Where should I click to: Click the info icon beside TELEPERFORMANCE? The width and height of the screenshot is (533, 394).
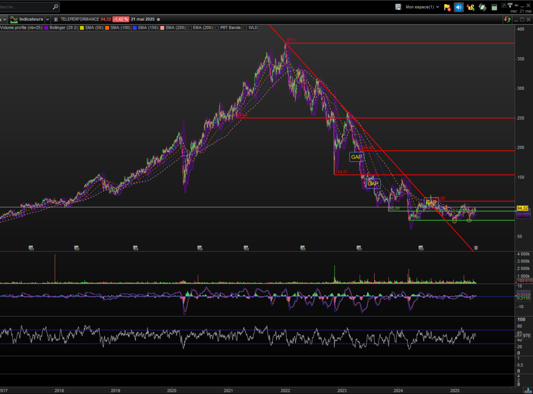(x=56, y=19)
